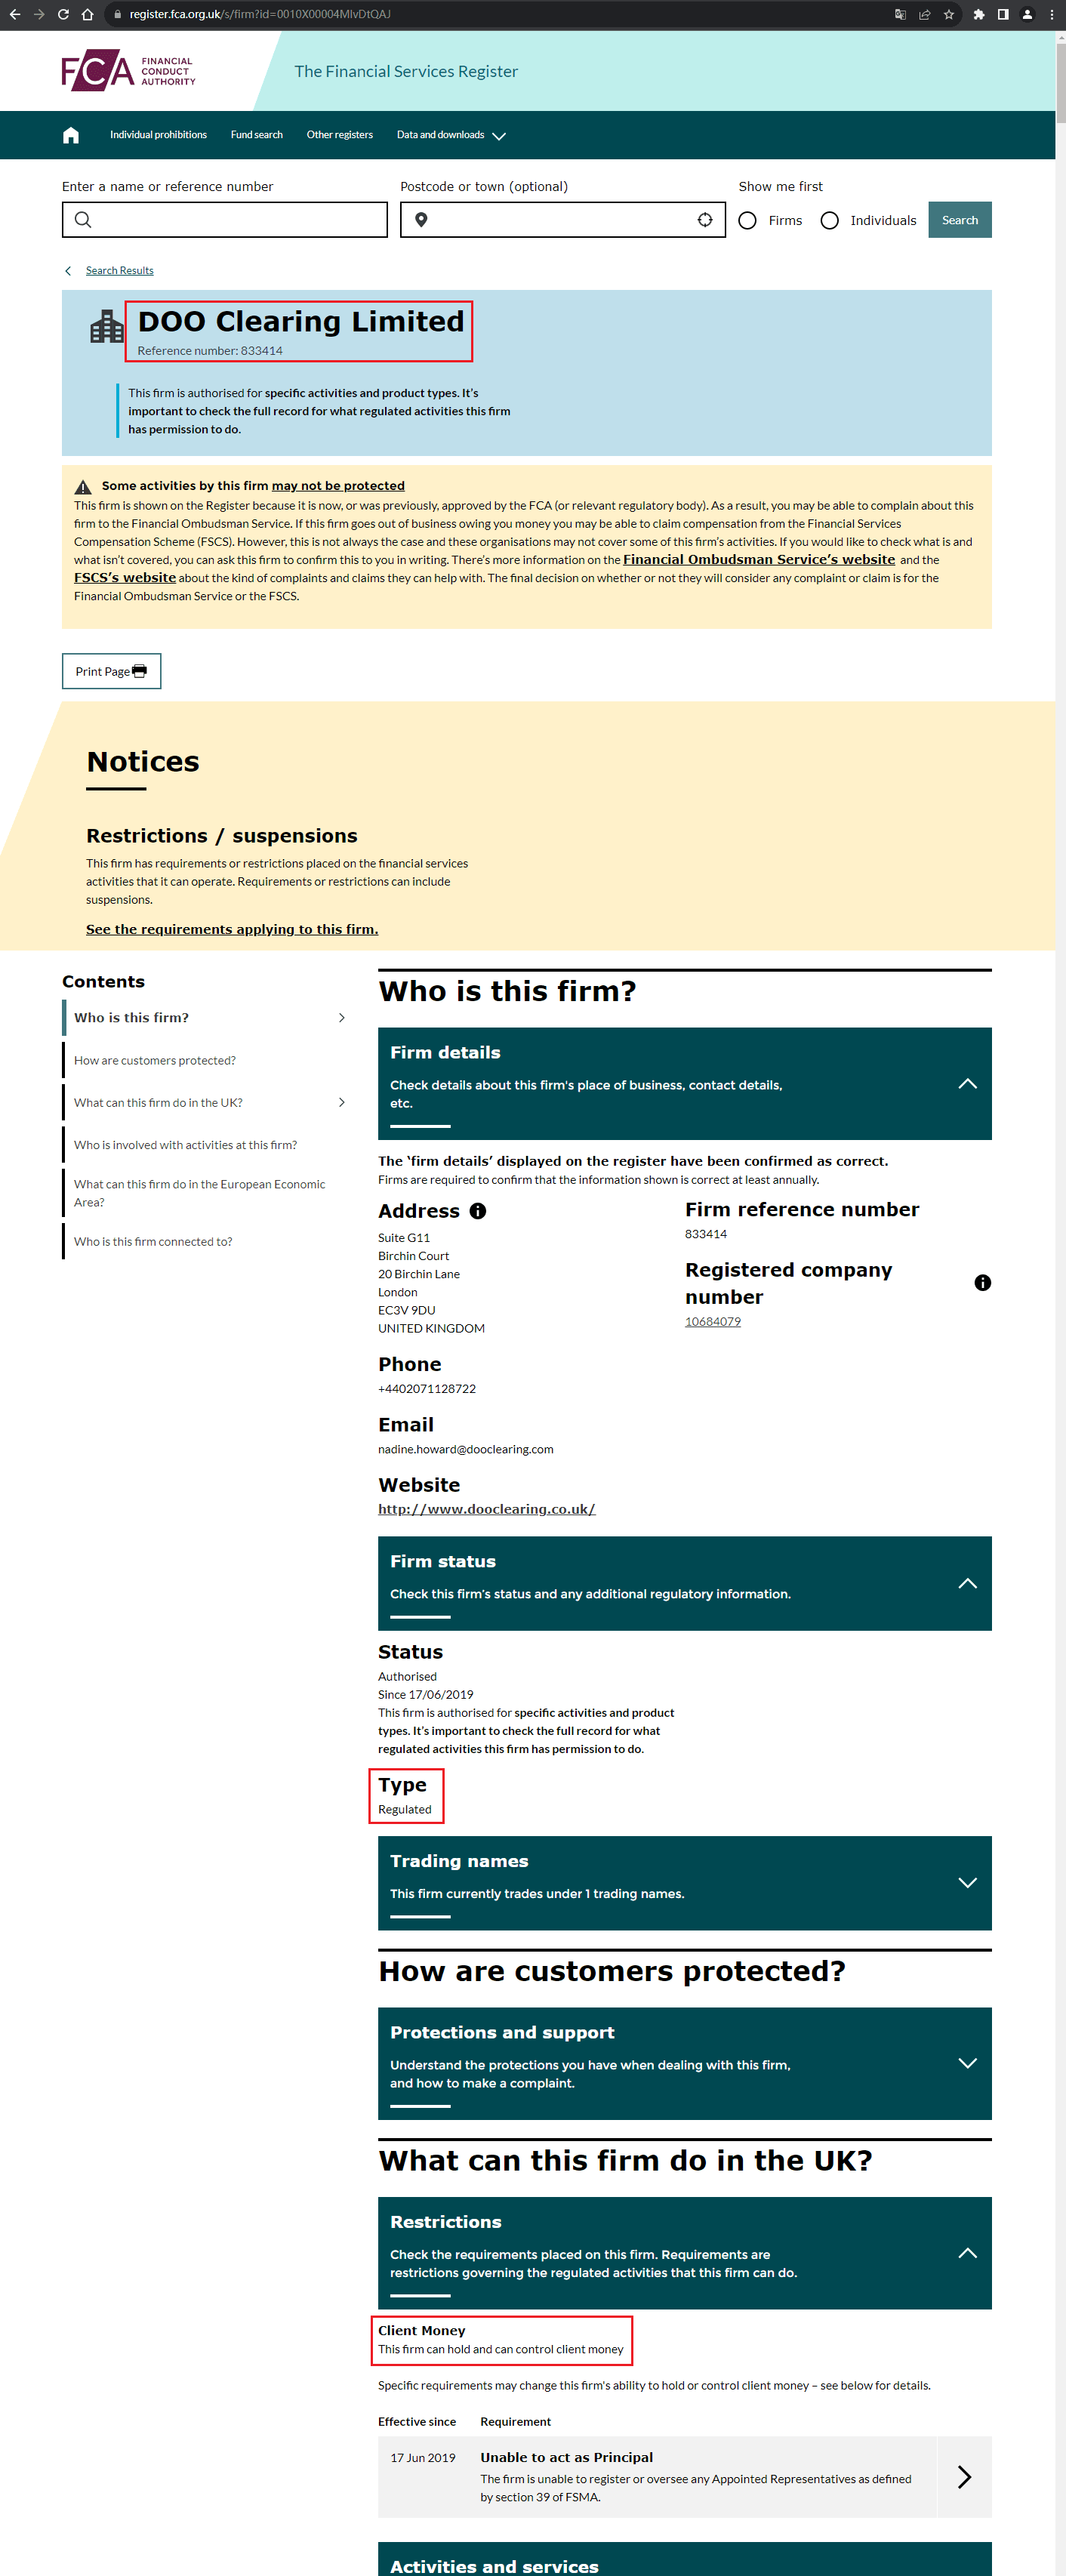Collapse the Firm status section
1066x2576 pixels.
[967, 1583]
